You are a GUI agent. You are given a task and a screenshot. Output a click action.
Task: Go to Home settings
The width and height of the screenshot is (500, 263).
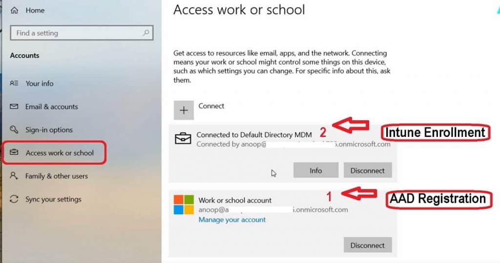tap(35, 10)
